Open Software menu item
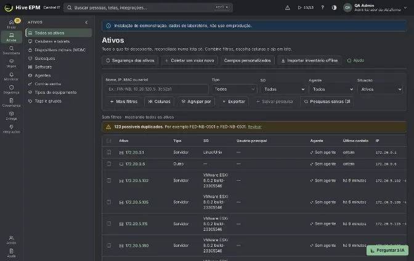This screenshot has width=414, height=261. click(59, 67)
